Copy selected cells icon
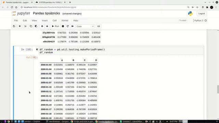The image size is (219, 123). pos(31,26)
